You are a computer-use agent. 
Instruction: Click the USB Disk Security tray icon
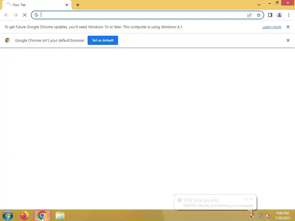tap(252, 215)
